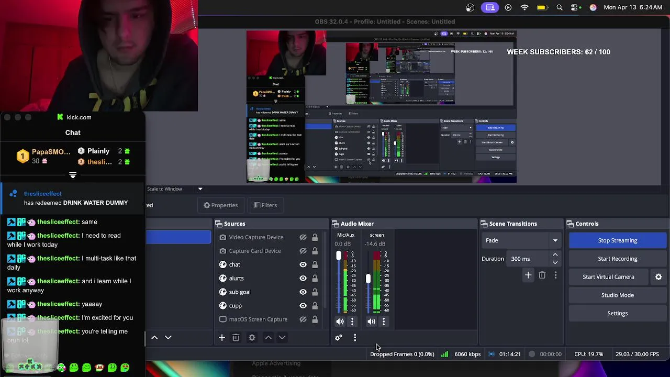Hide the sub goal source
This screenshot has height=377, width=670.
coord(303,292)
